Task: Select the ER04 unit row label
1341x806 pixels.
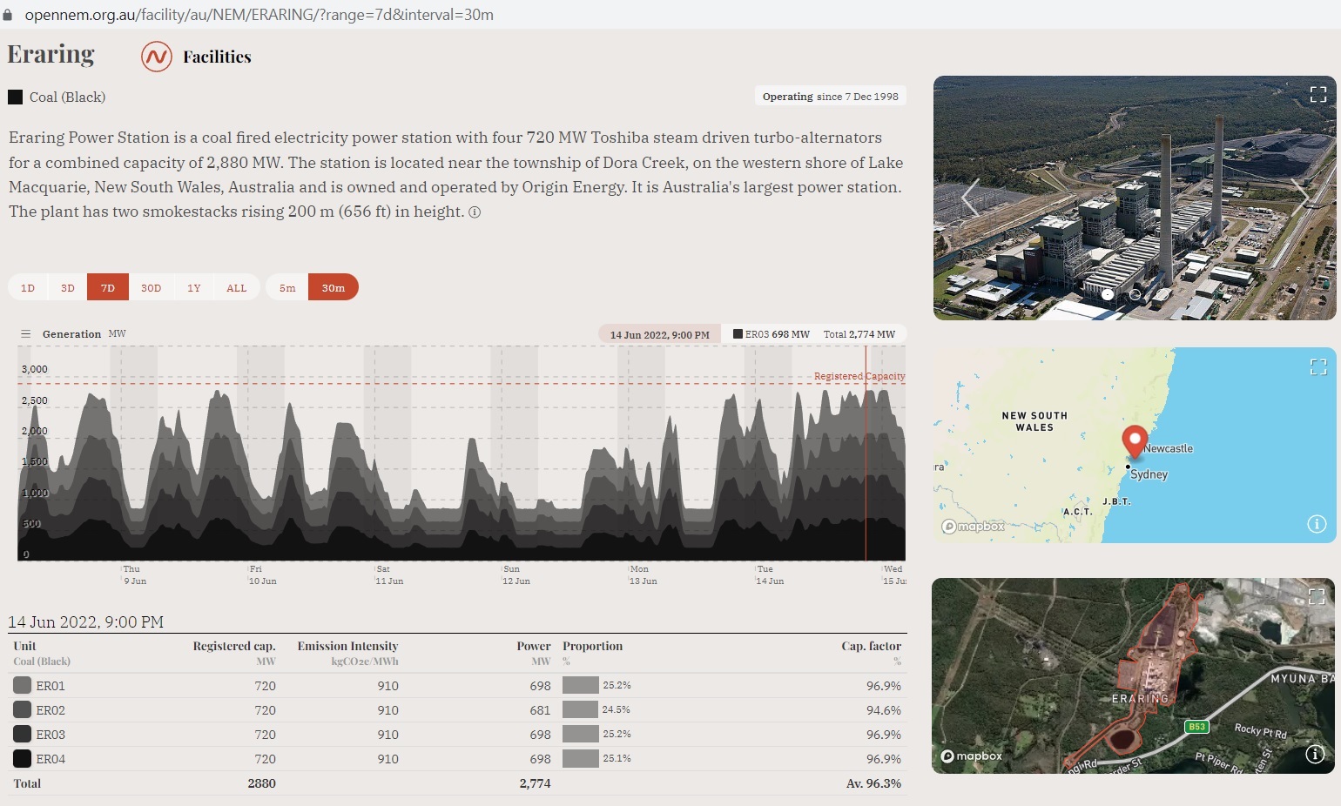Action: (x=51, y=759)
